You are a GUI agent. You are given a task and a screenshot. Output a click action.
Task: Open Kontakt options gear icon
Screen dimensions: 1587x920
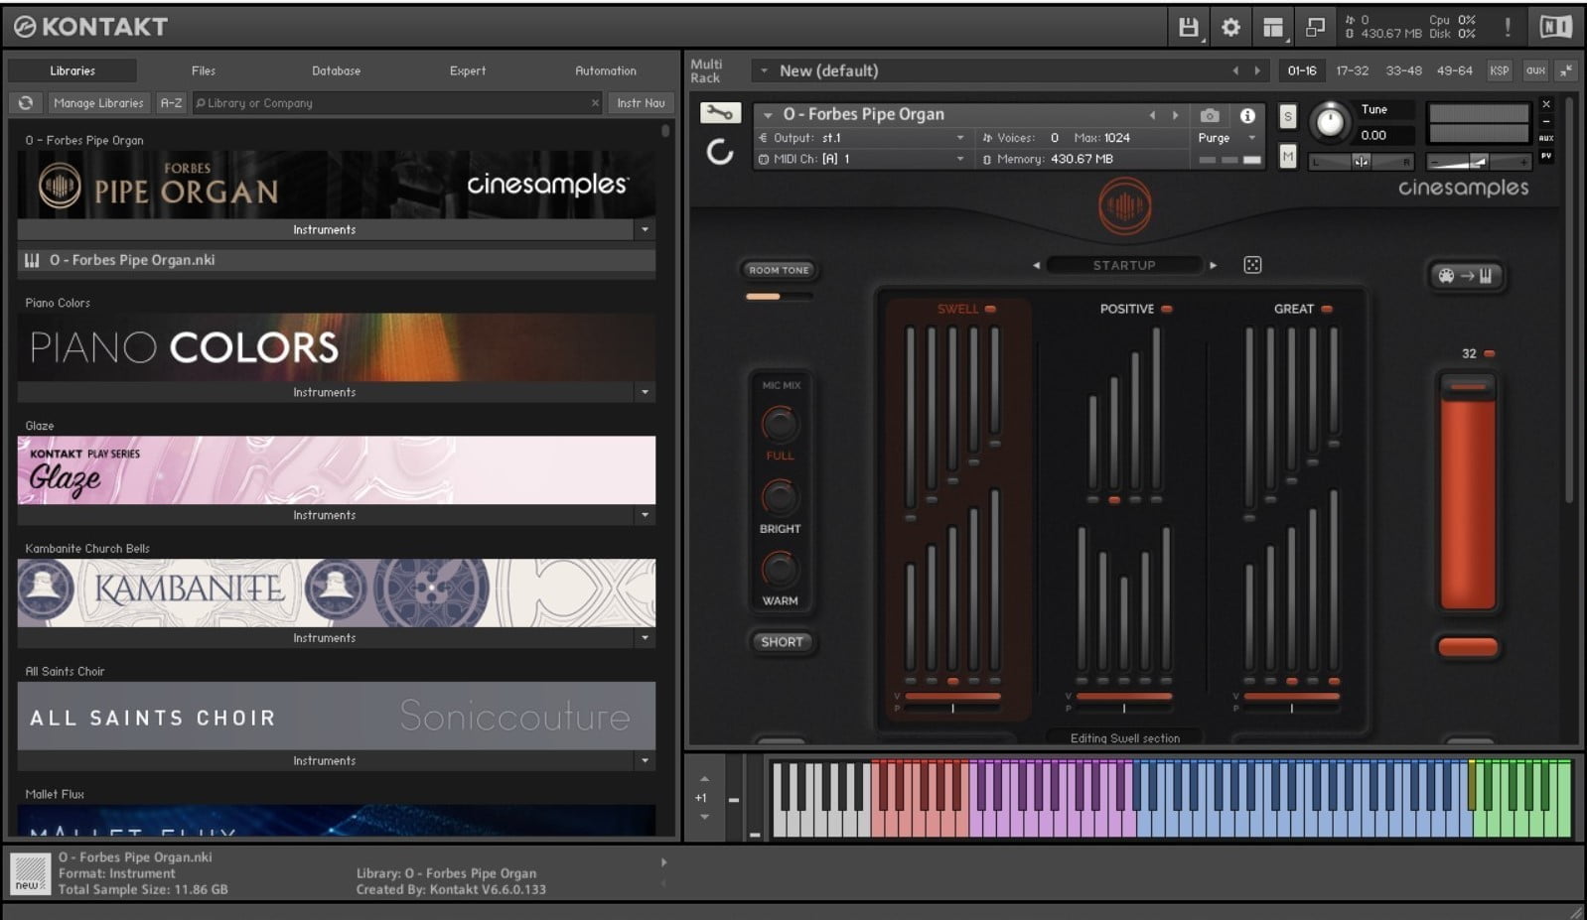point(1230,28)
